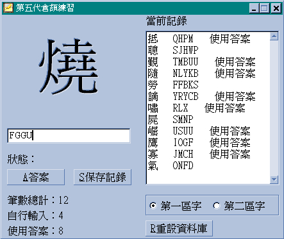The height and width of the screenshot is (239, 284).
Task: Click the record list scrollbar track
Action: pos(274,108)
